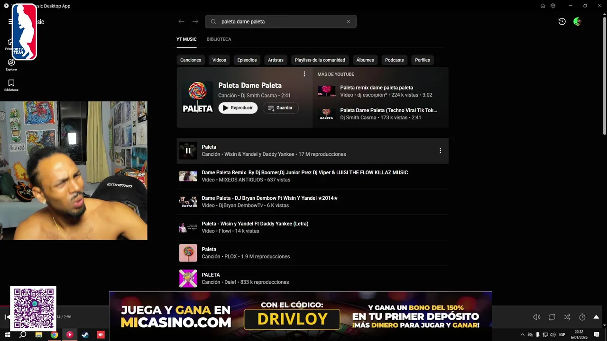Image resolution: width=607 pixels, height=341 pixels.
Task: Open the Dj Smith Casma artist link
Action: click(x=258, y=96)
